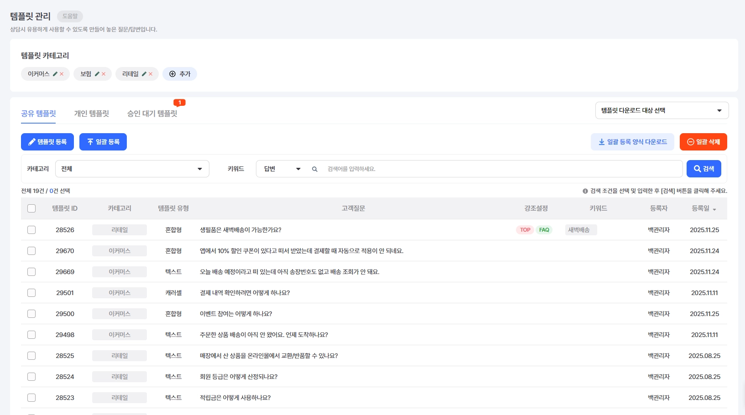Select the checkbox for template 29669

click(31, 272)
